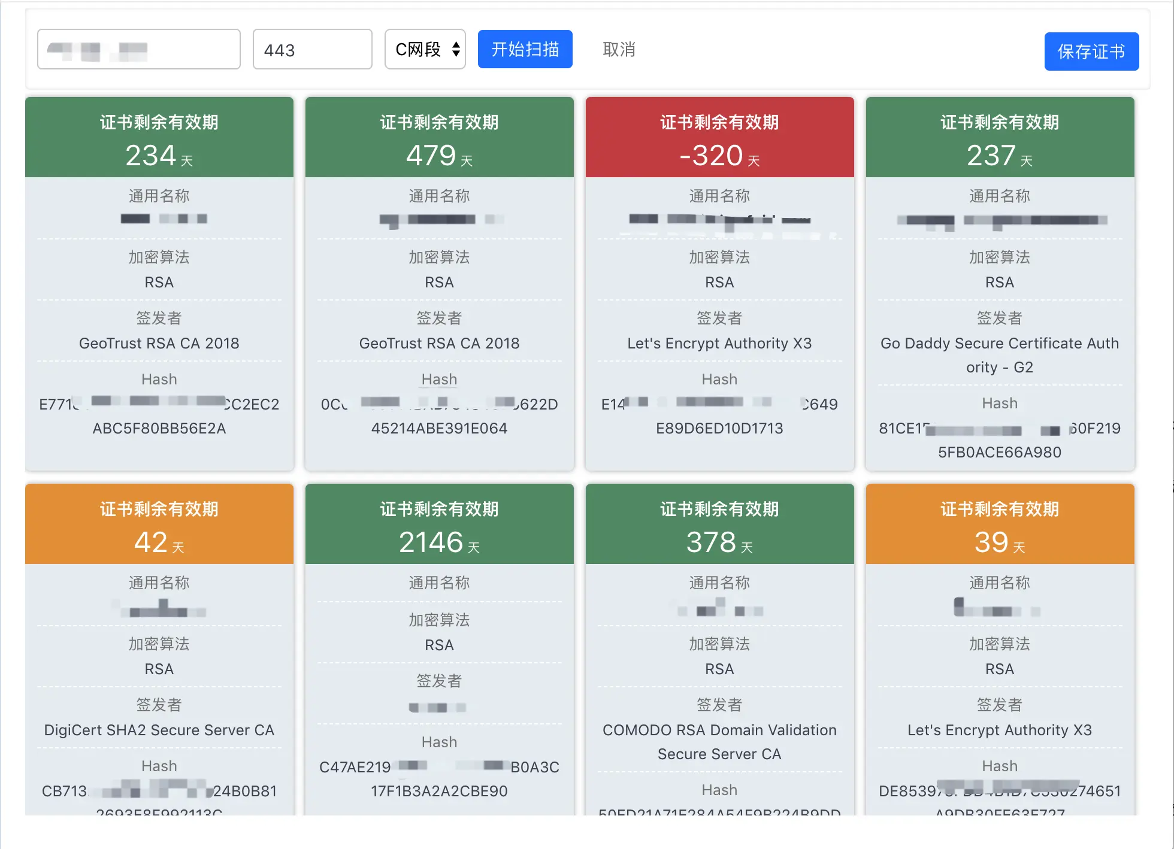
Task: Click the port input field showing 443
Action: [312, 50]
